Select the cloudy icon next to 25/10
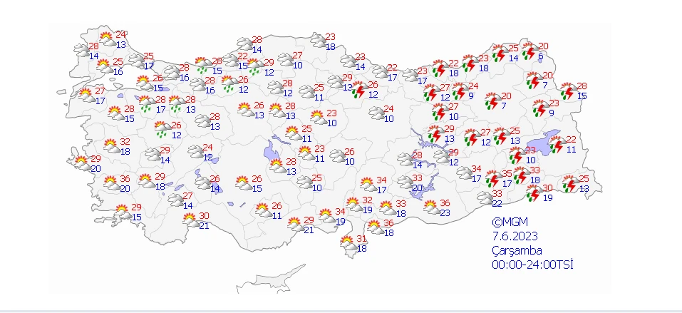The height and width of the screenshot is (313, 682). point(304,183)
